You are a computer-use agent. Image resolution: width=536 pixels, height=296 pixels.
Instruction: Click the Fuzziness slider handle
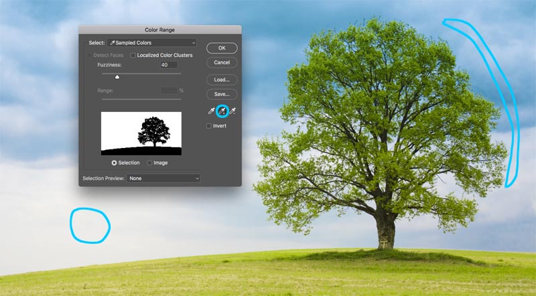118,77
